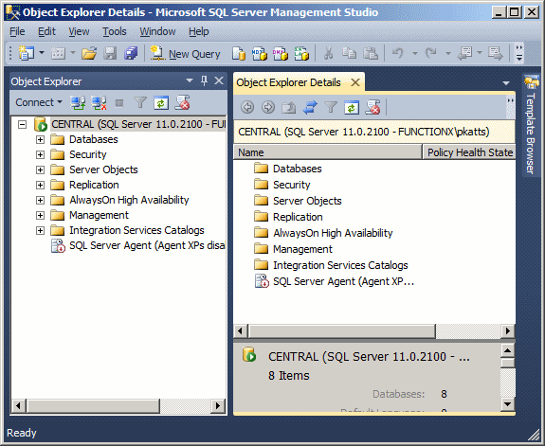This screenshot has width=545, height=446.
Task: Click the New Project icon in toolbar
Action: [x=27, y=53]
